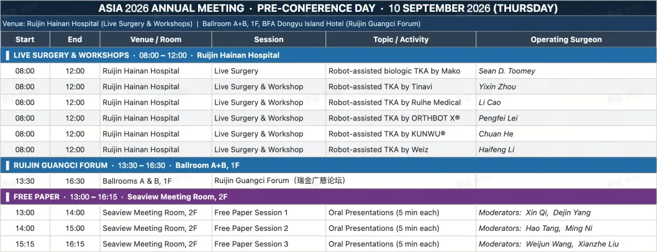Click the End column header
657x252 pixels.
[75, 39]
